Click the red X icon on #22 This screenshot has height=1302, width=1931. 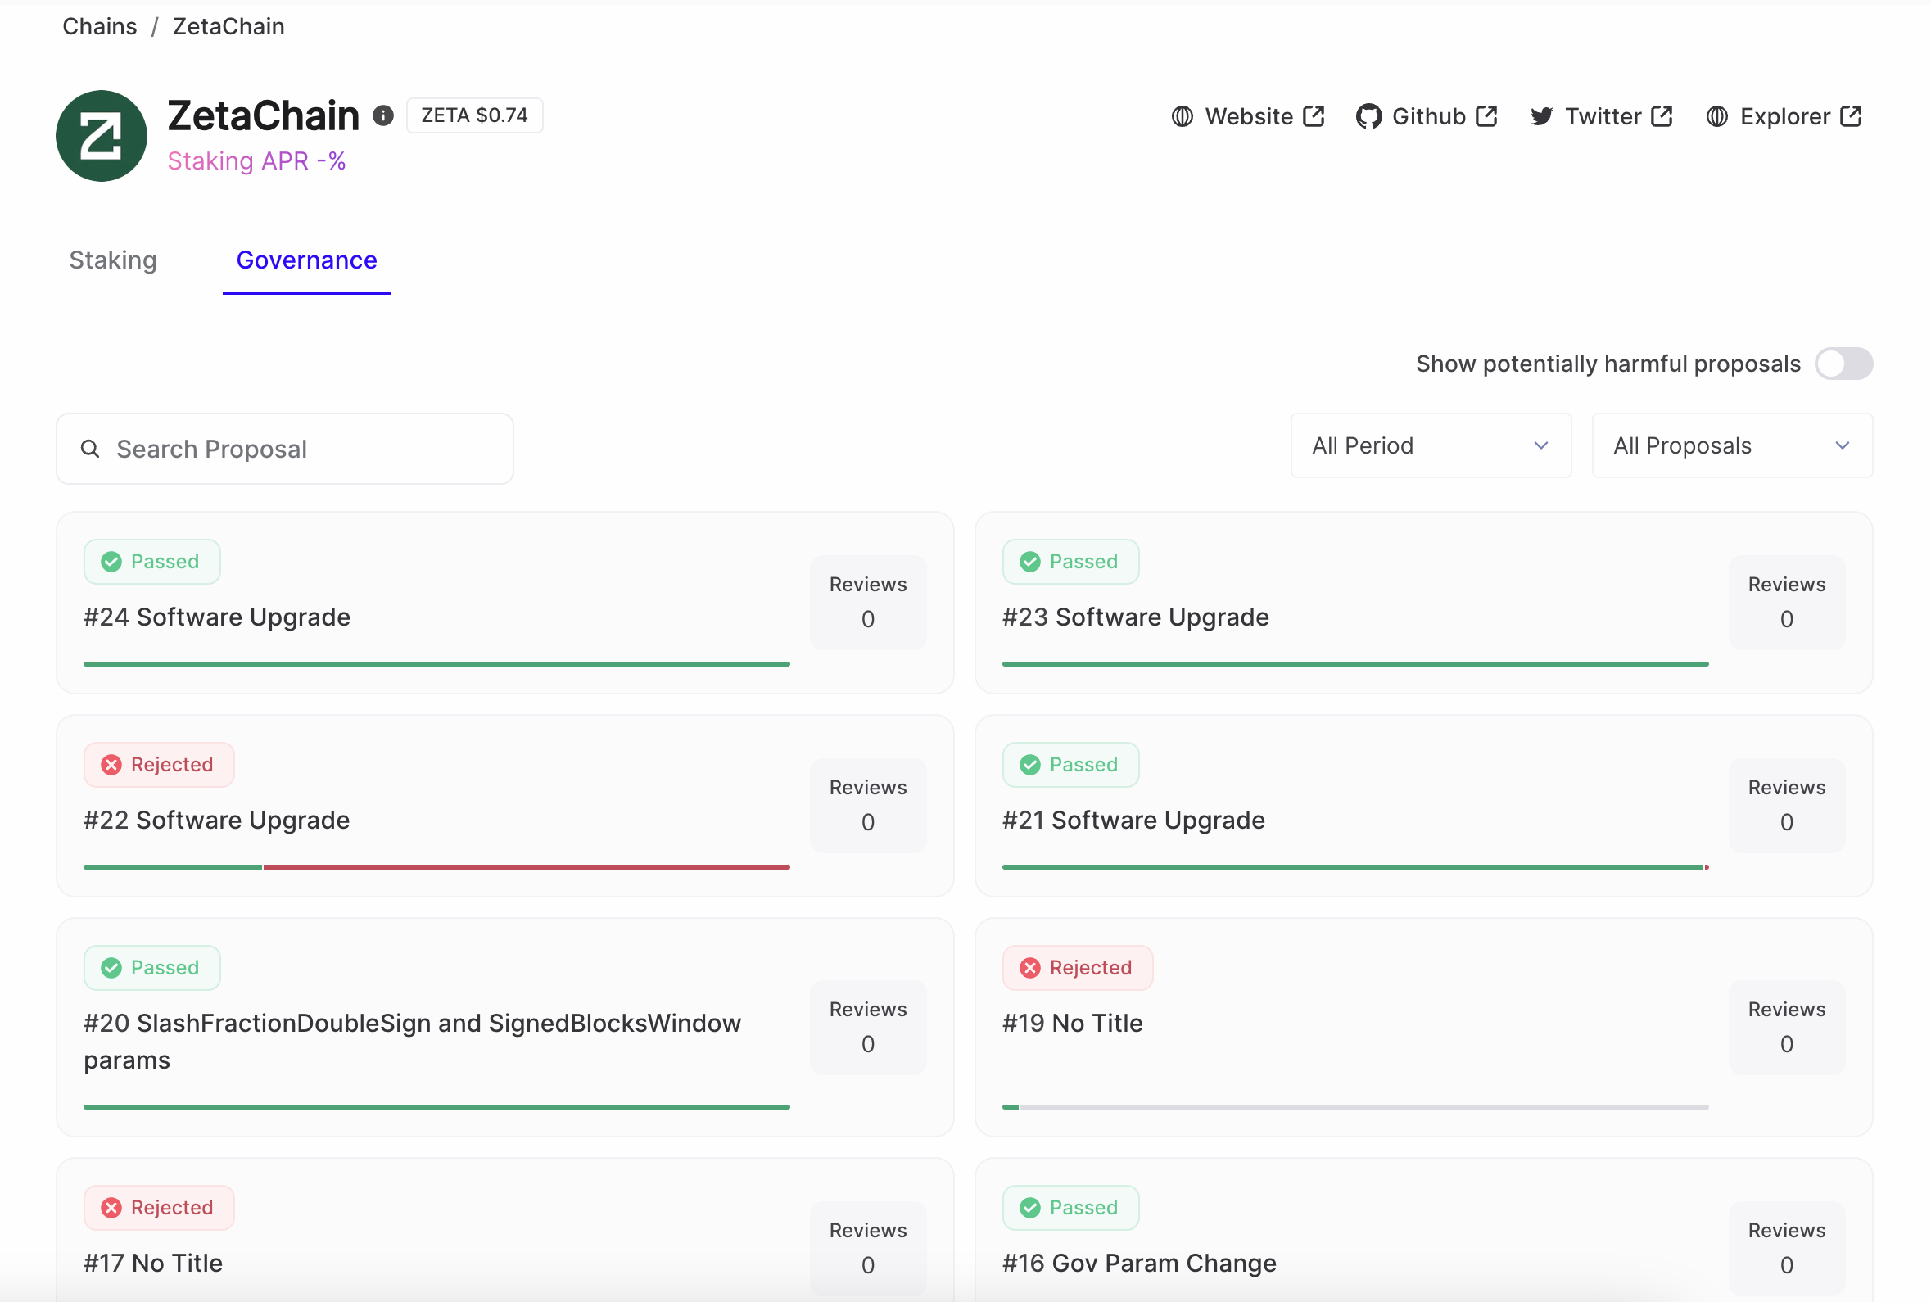point(111,765)
